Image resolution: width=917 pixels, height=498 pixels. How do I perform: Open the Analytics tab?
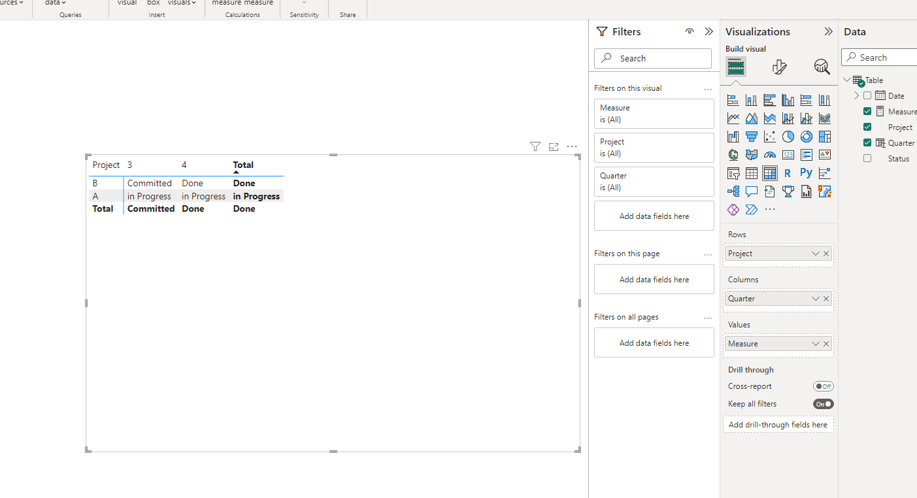pyautogui.click(x=822, y=67)
